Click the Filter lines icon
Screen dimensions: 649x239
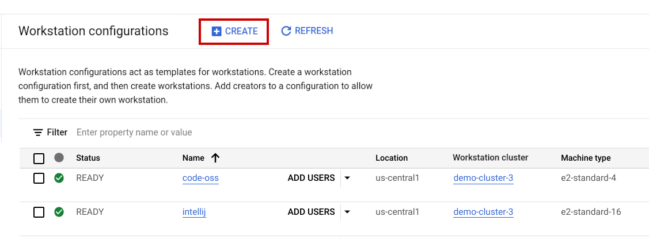[x=38, y=132]
